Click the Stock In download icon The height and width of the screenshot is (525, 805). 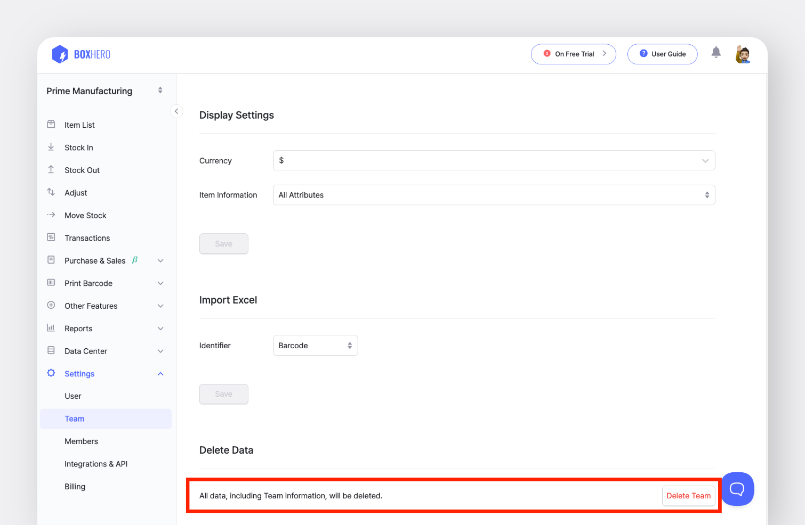point(51,147)
